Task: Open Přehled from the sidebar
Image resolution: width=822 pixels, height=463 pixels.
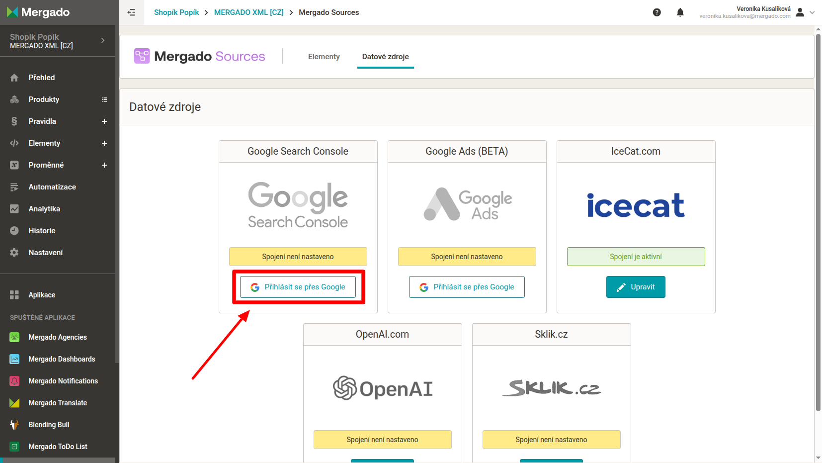Action: click(42, 78)
